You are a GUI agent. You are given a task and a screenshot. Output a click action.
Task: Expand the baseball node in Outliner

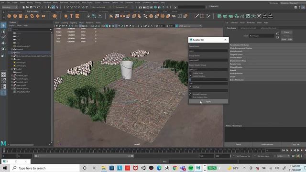(x=12, y=49)
